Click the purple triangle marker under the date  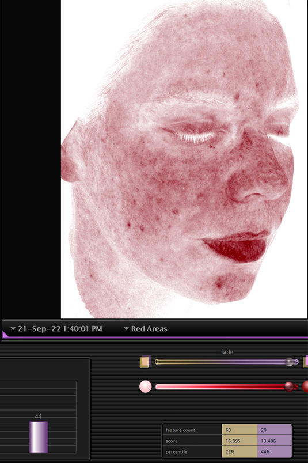5,334
